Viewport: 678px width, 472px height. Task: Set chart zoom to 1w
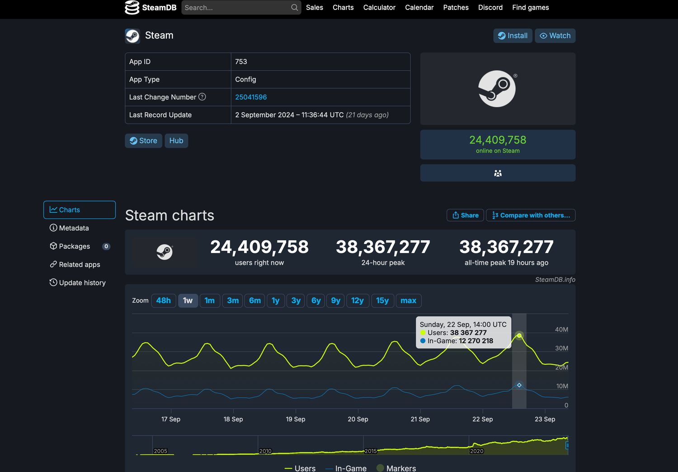188,300
